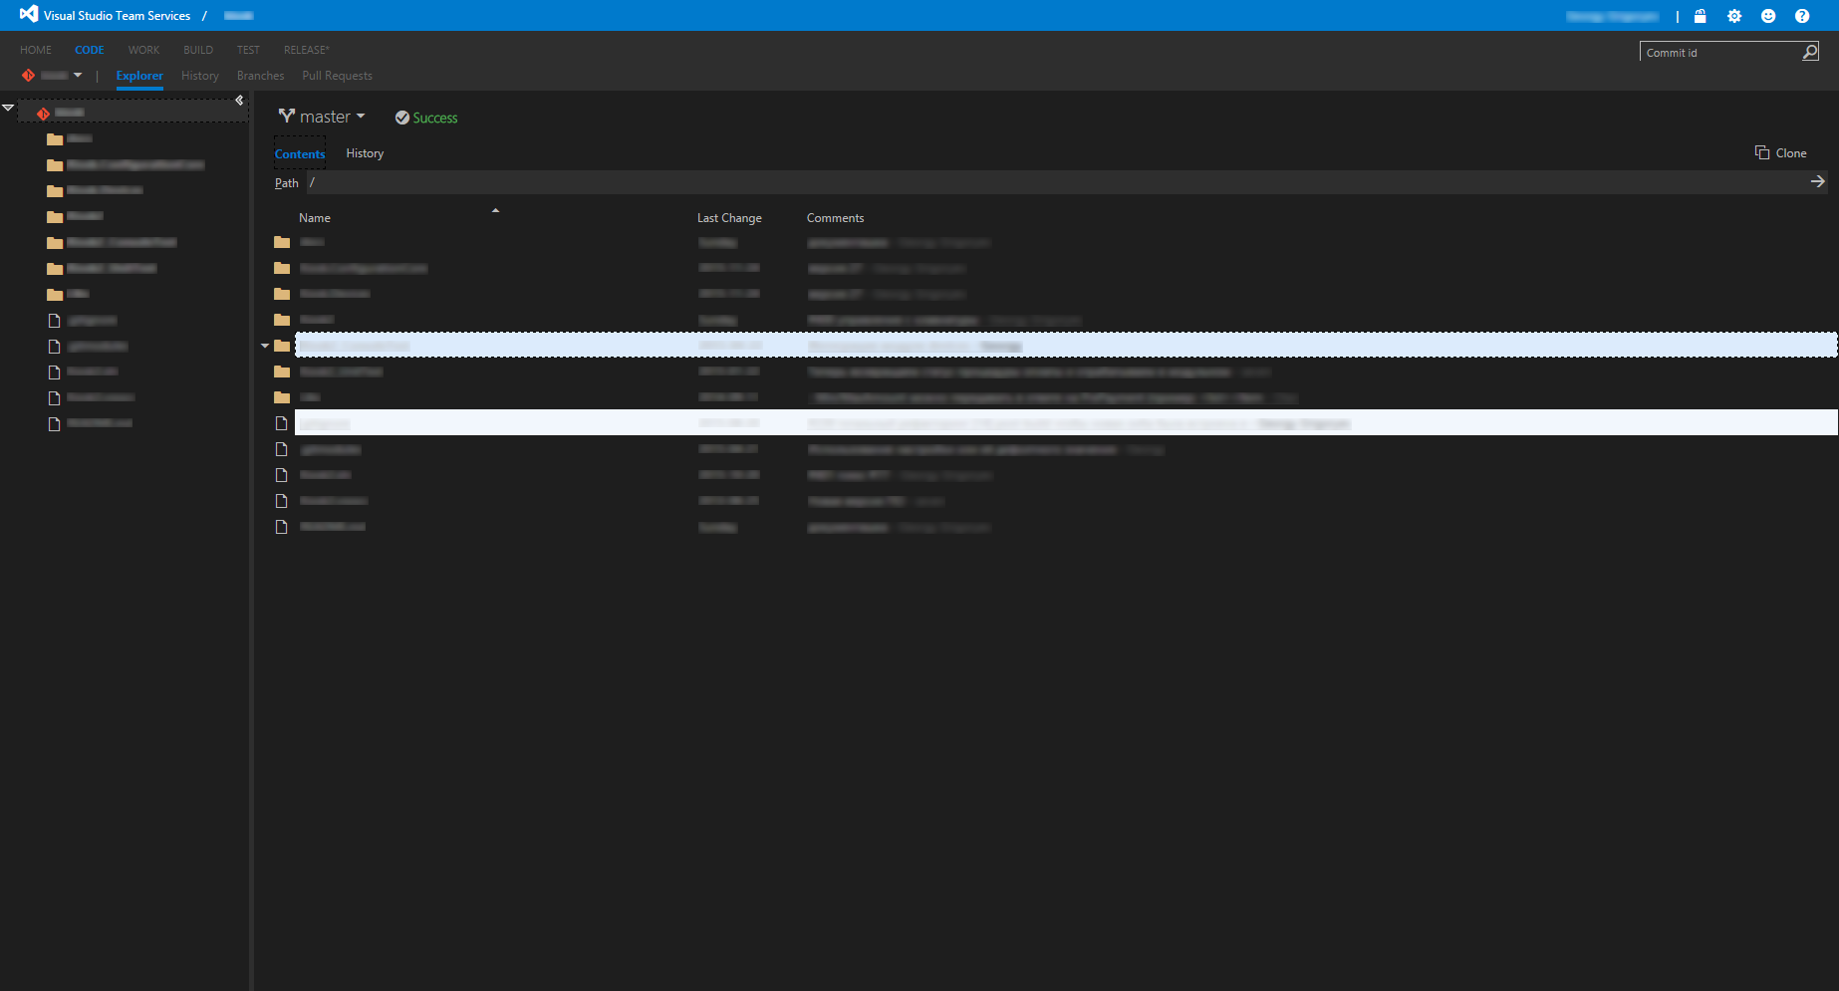Go to the HOME hub

tap(36, 50)
